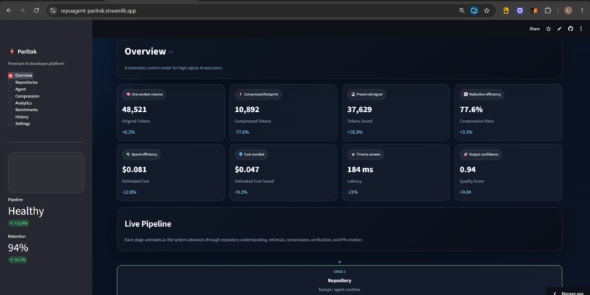Open the purple shield extension icon

(520, 10)
